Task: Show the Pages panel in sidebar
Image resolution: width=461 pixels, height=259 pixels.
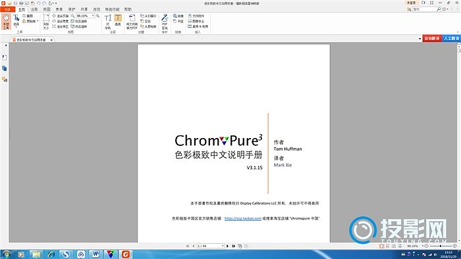Action: pyautogui.click(x=5, y=68)
